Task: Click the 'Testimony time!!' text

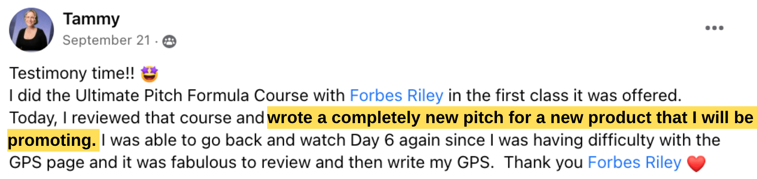Action: [72, 73]
